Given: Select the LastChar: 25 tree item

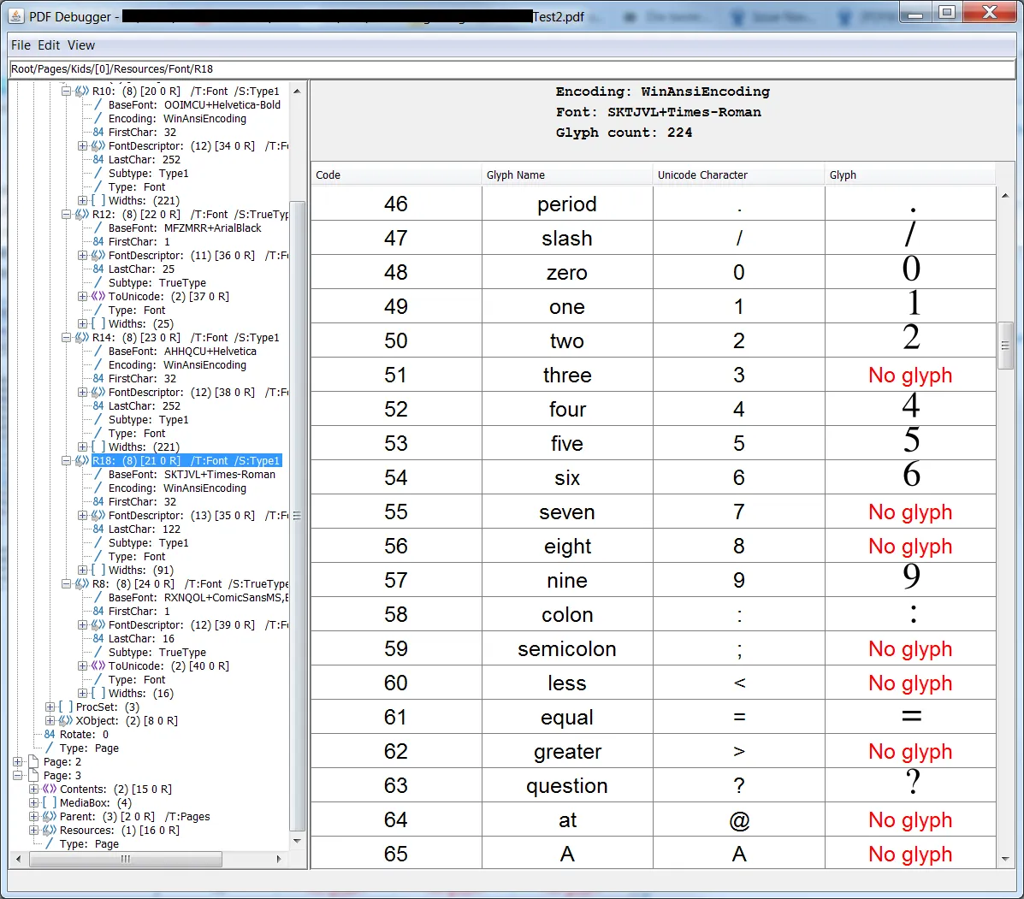Looking at the screenshot, I should (141, 269).
